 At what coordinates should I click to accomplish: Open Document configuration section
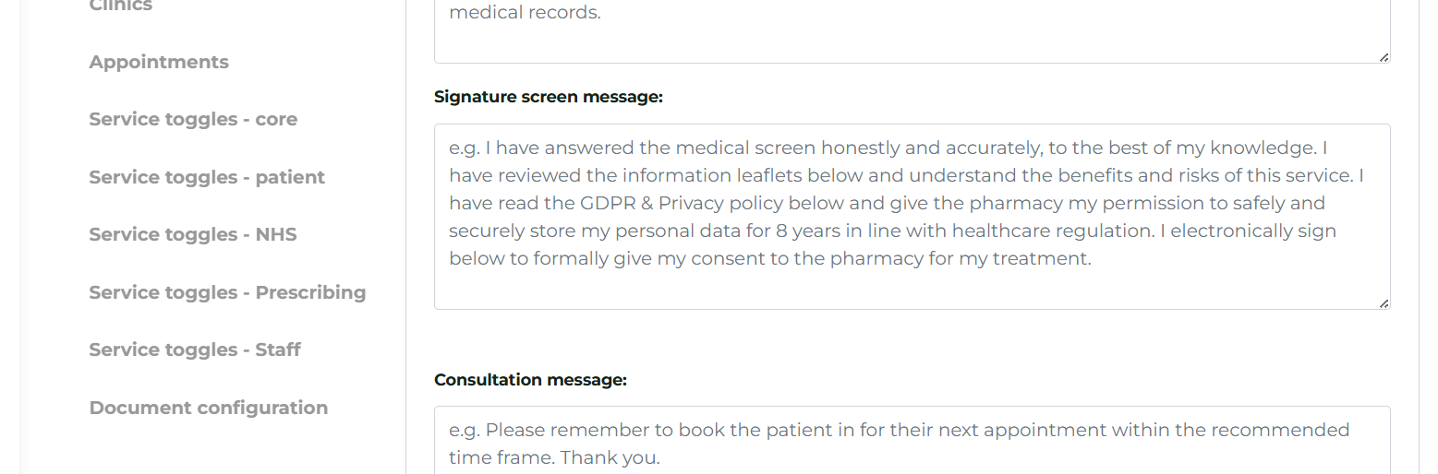coord(209,408)
